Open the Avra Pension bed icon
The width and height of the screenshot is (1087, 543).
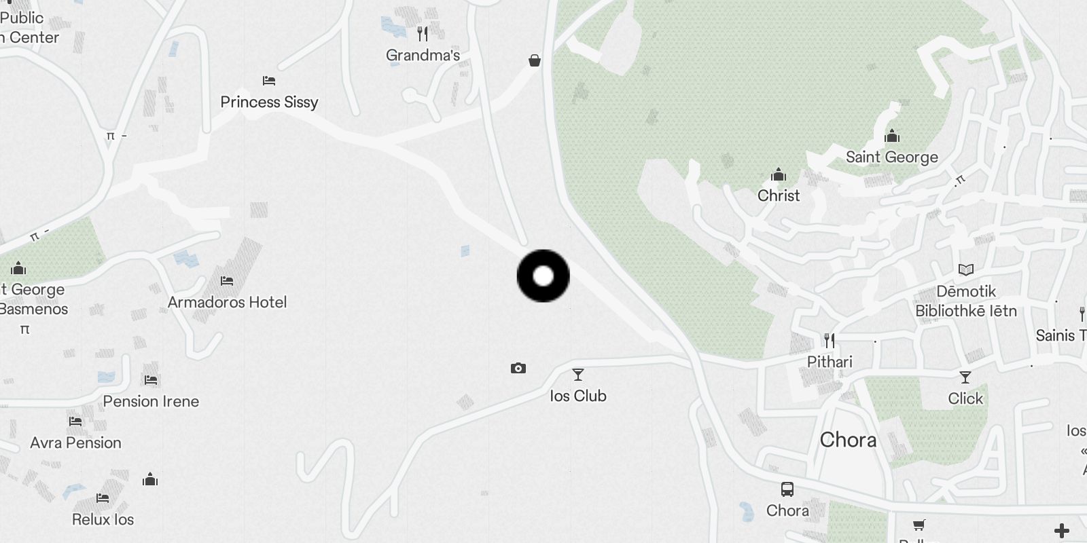75,421
